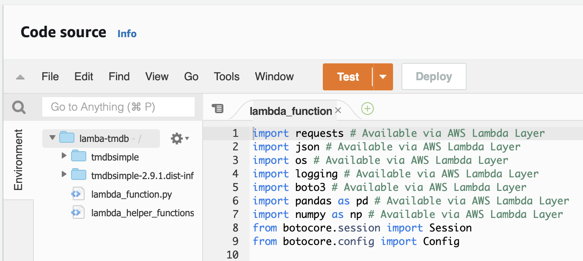Run the Test button

[x=347, y=76]
